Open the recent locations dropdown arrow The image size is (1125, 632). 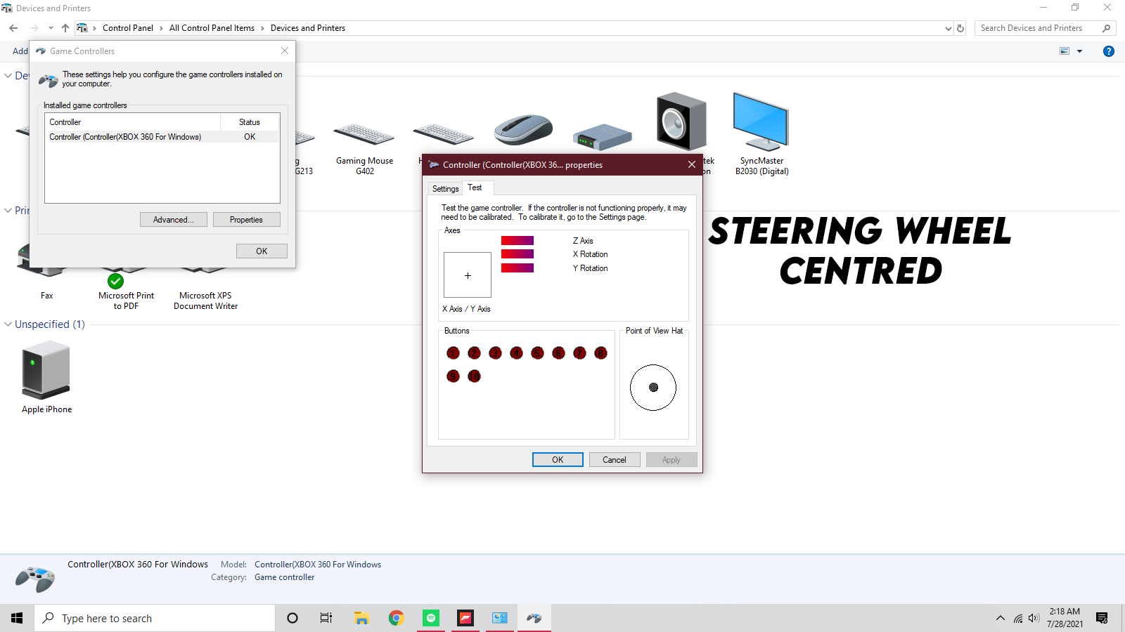[x=51, y=28]
